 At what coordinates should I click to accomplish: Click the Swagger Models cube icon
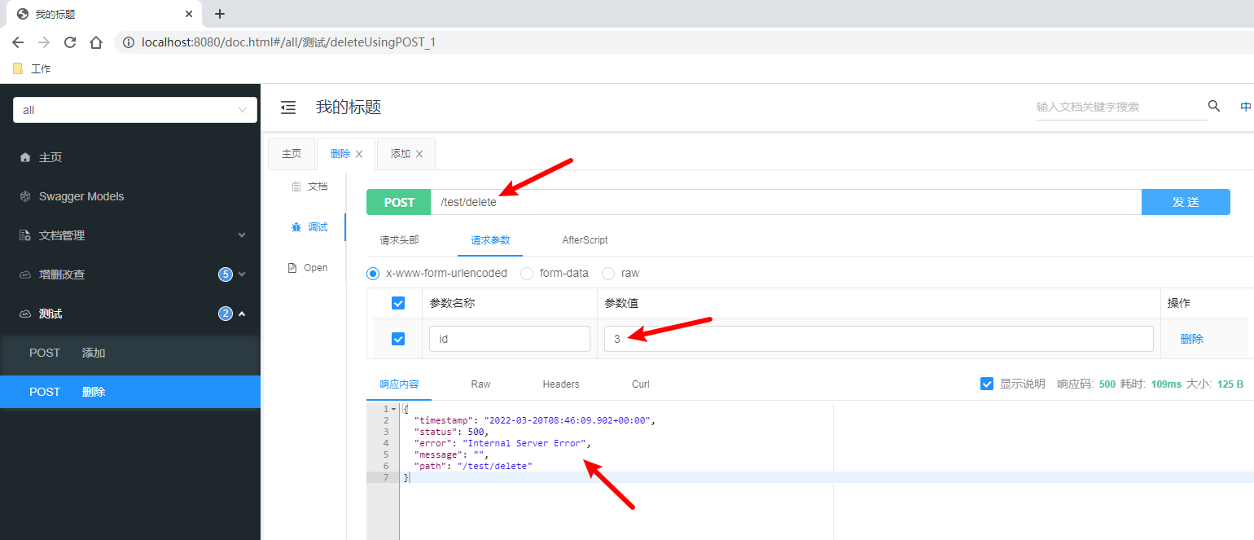click(x=25, y=196)
